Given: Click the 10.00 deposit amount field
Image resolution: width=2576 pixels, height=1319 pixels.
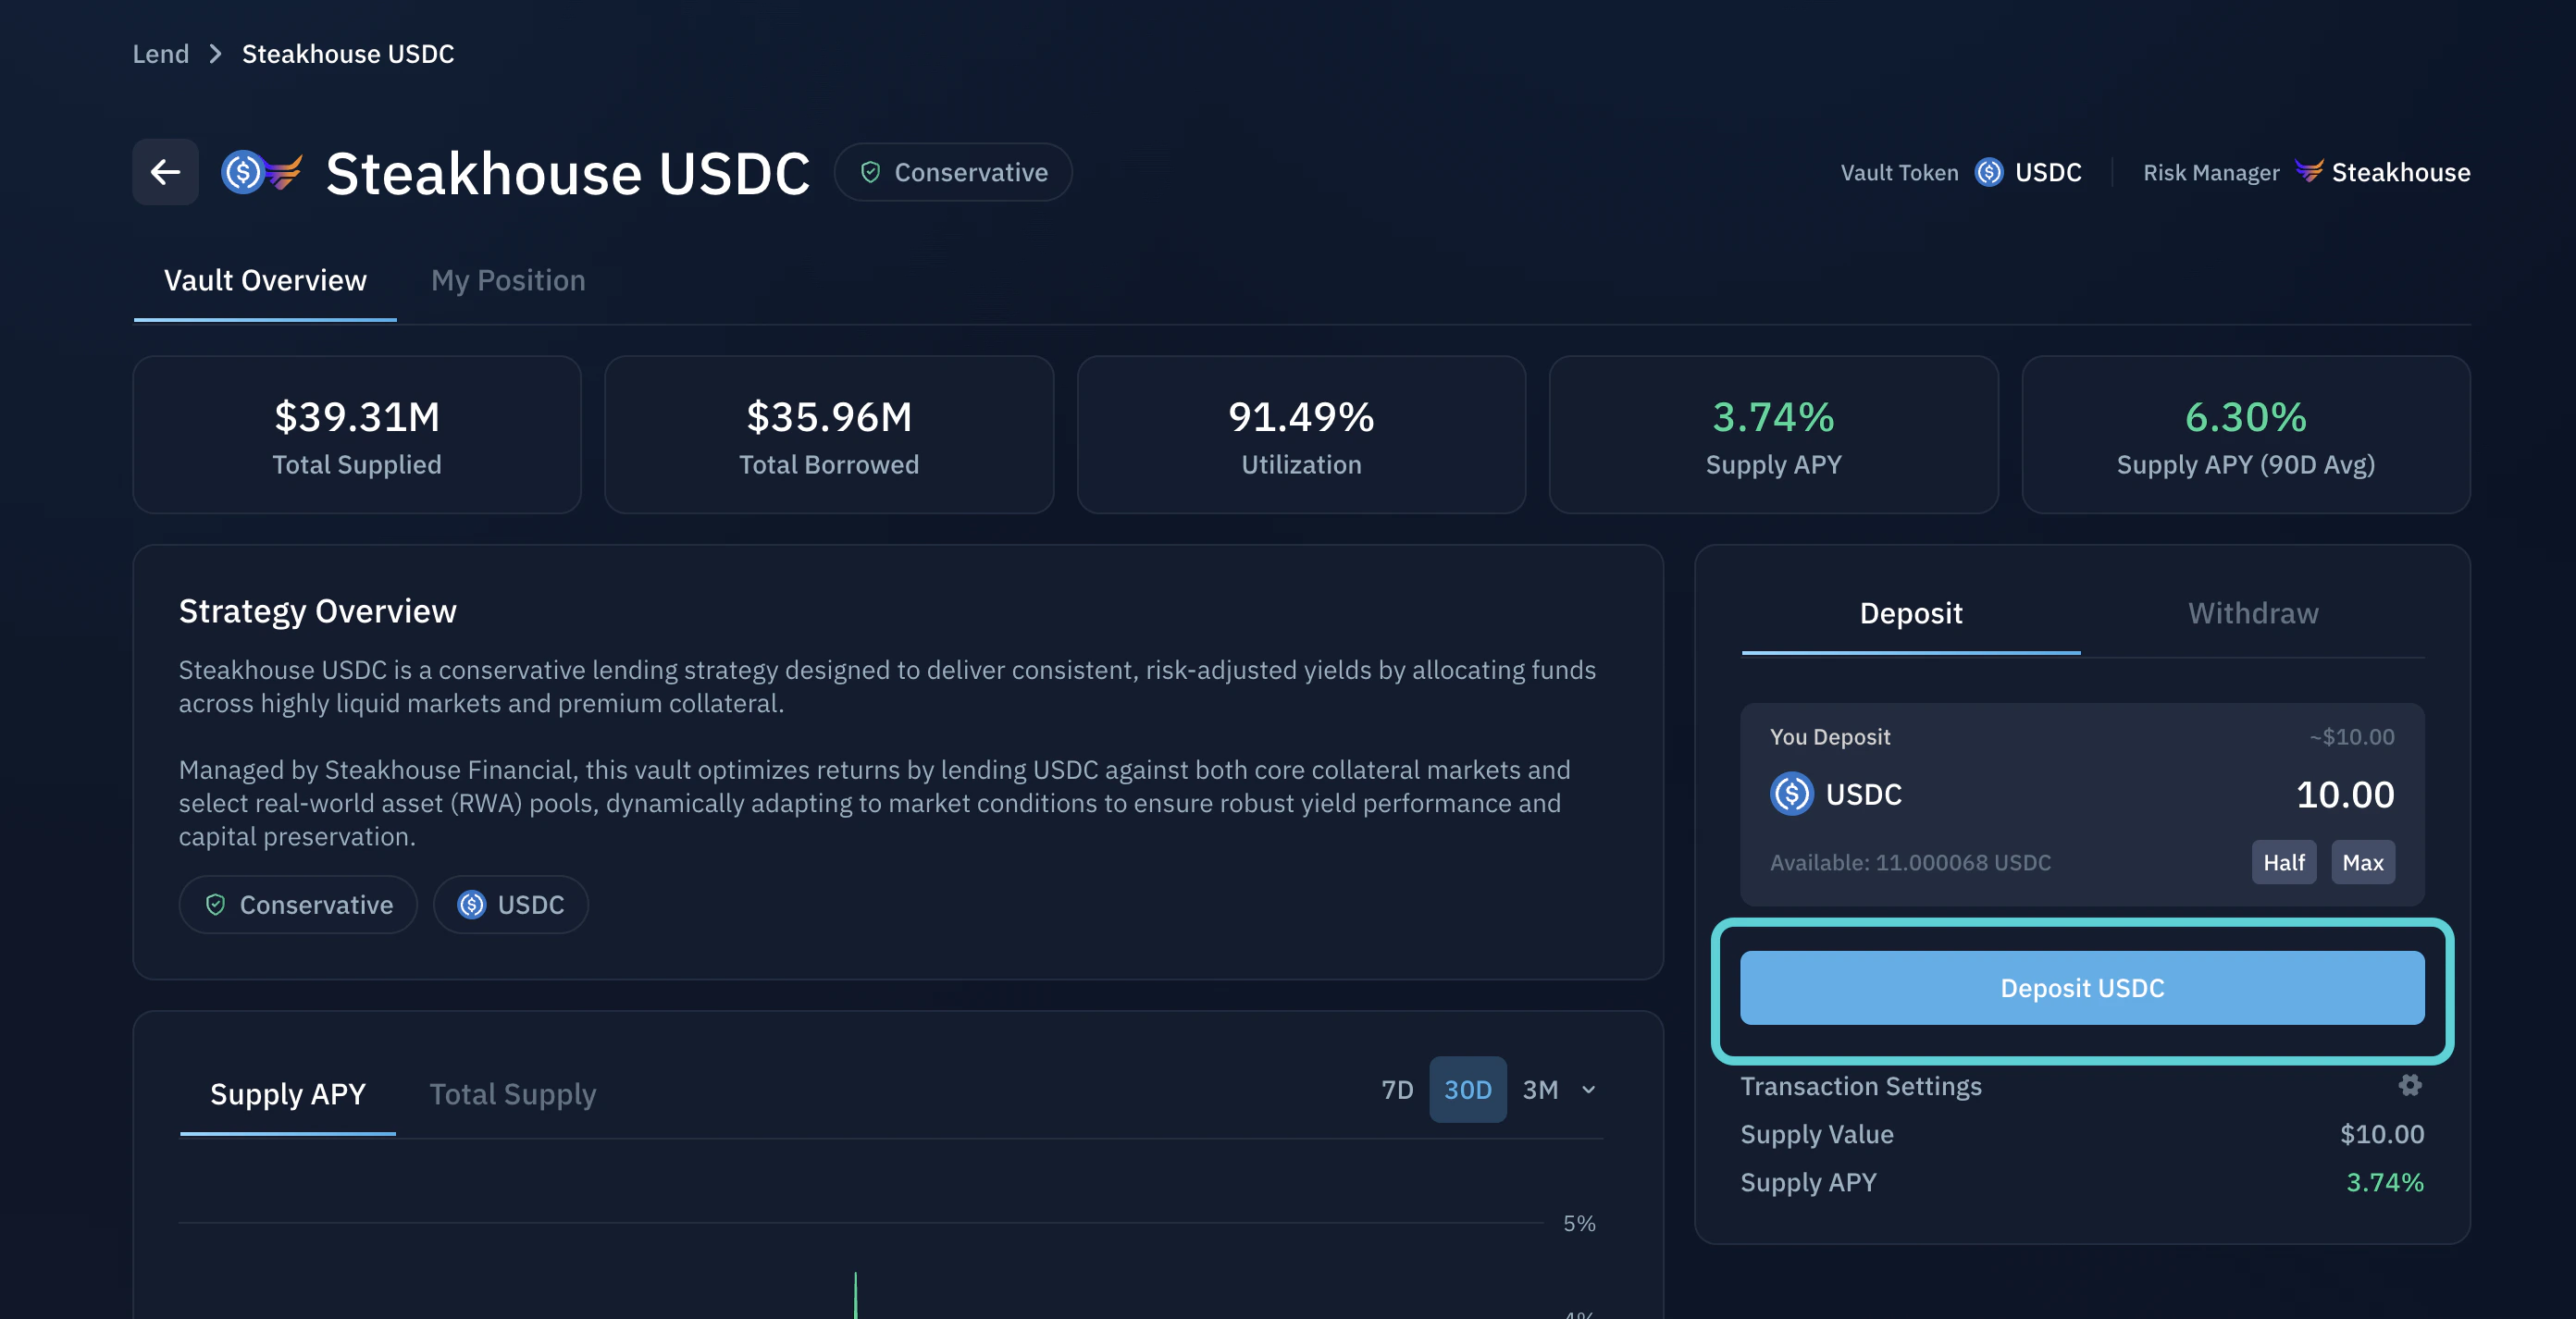Looking at the screenshot, I should 2344,794.
